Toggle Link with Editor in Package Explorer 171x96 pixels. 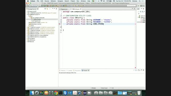(x=47, y=9)
